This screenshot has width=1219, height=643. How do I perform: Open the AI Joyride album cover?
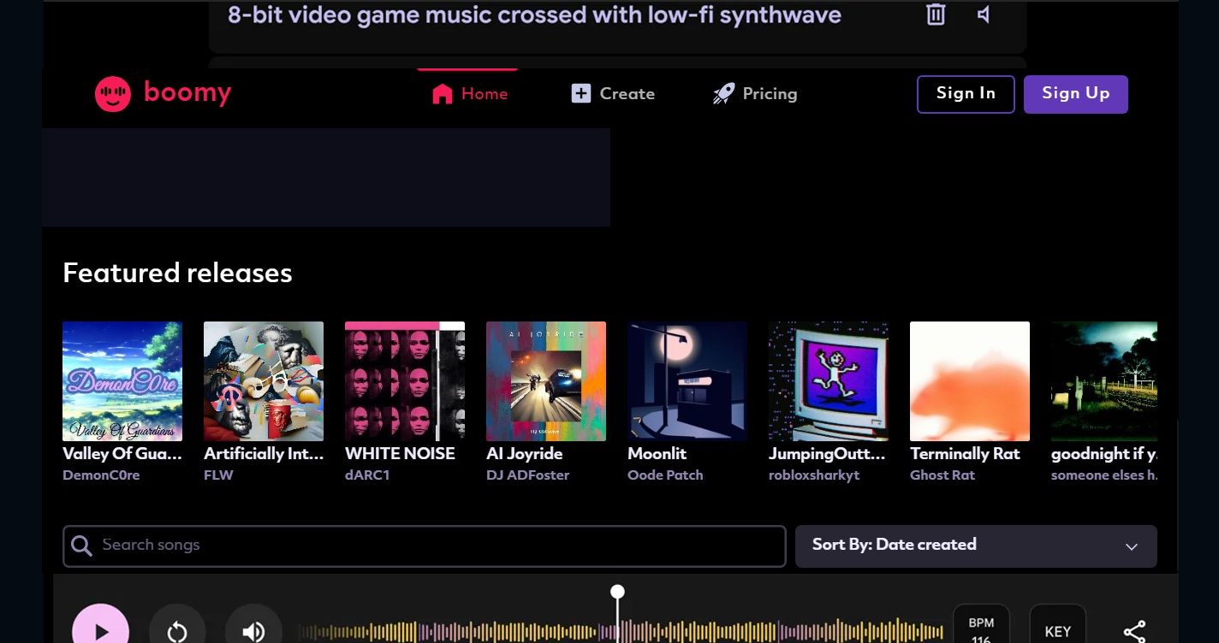point(546,381)
